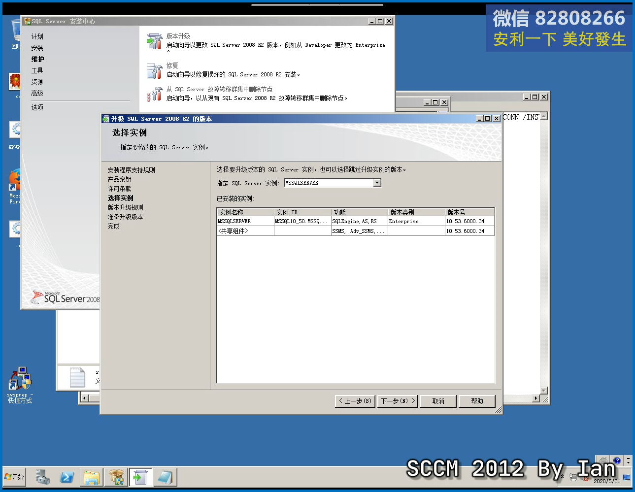The width and height of the screenshot is (635, 492).
Task: Click the scroll up arrow in console window
Action: (x=544, y=117)
